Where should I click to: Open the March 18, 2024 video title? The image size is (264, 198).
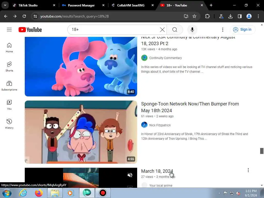tap(157, 171)
